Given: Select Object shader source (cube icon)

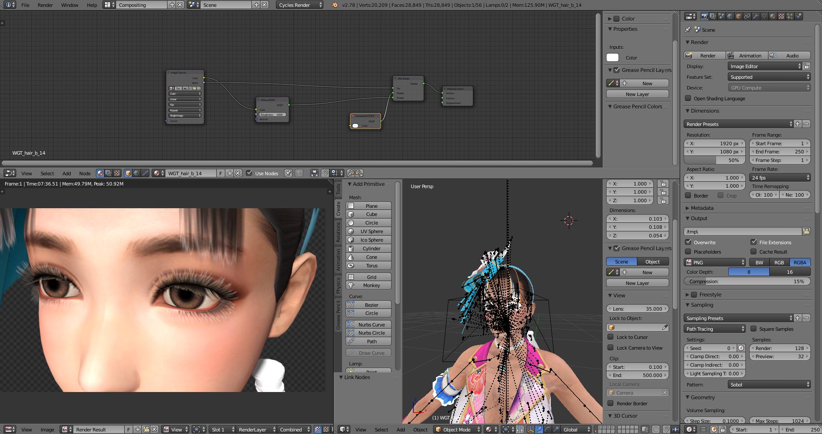Looking at the screenshot, I should [x=128, y=173].
